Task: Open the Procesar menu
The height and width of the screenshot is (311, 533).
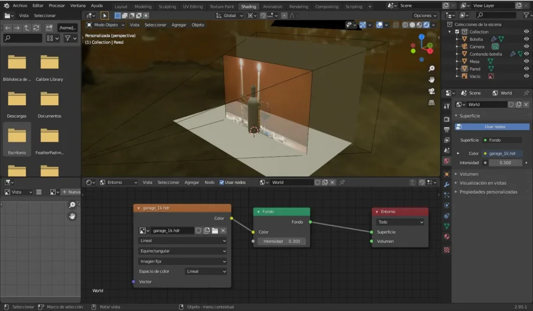Action: coord(57,6)
